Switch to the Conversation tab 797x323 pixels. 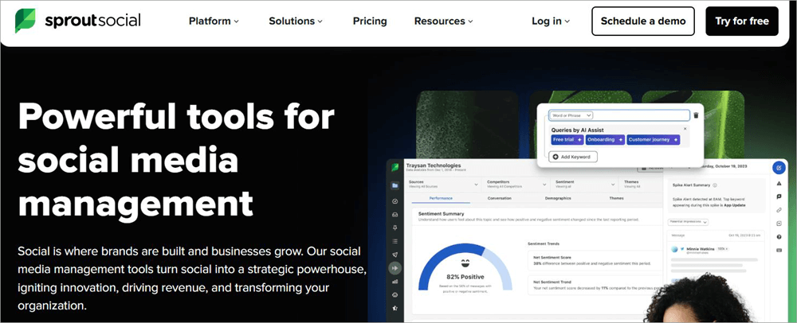click(499, 198)
